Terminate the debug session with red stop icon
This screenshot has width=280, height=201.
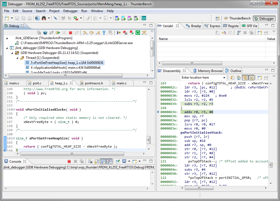[x=70, y=33]
